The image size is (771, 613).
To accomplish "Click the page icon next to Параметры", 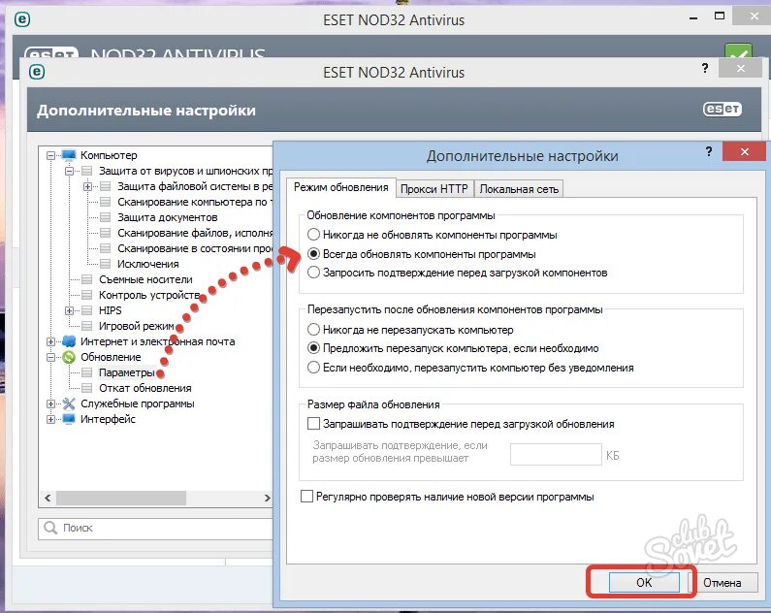I will (86, 372).
